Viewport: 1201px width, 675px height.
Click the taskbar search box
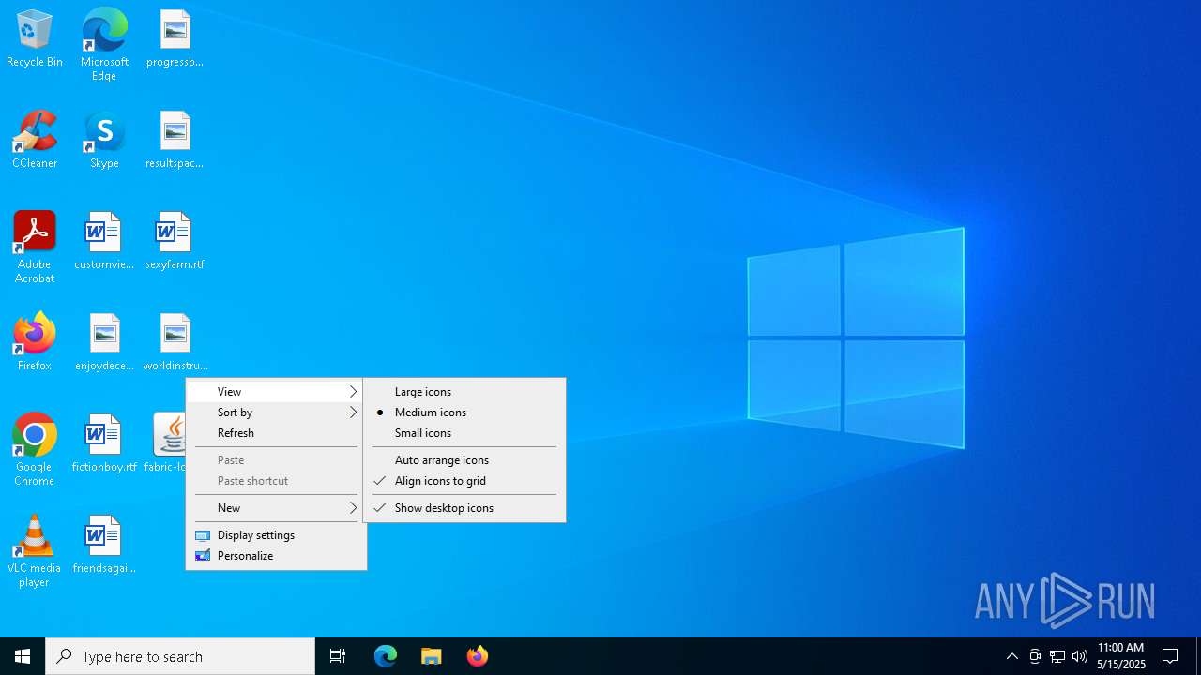180,656
